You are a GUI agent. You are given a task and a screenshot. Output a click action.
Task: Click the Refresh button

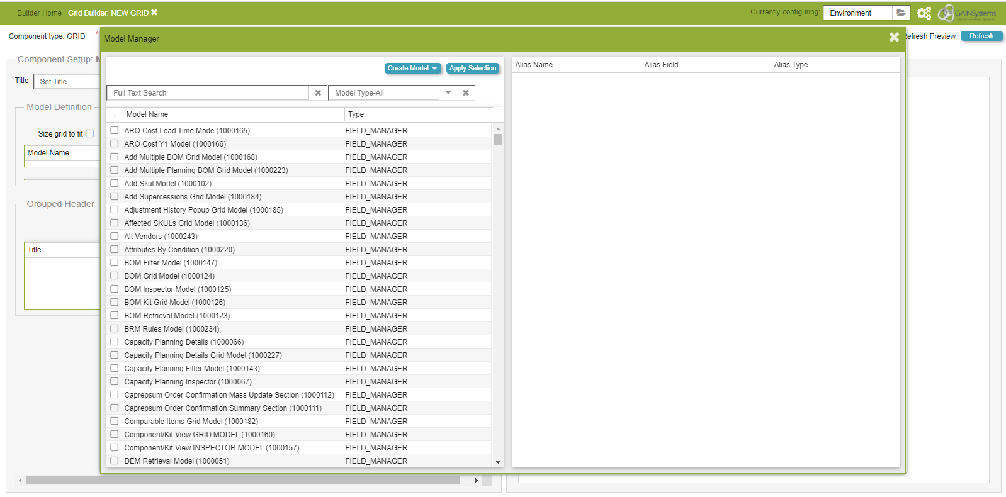981,36
